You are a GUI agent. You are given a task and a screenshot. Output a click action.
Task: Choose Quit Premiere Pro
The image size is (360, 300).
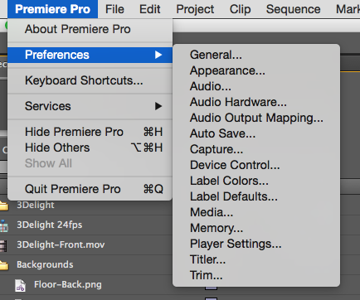[90, 189]
